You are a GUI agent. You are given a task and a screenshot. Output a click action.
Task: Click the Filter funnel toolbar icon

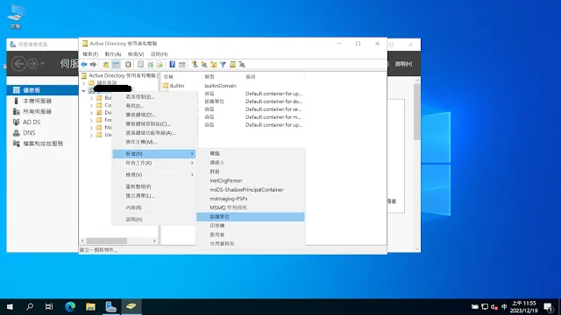click(223, 65)
